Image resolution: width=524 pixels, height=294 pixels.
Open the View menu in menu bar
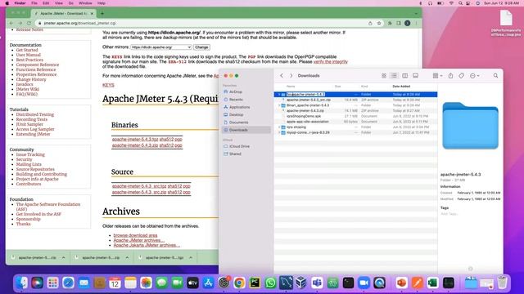[x=58, y=3]
